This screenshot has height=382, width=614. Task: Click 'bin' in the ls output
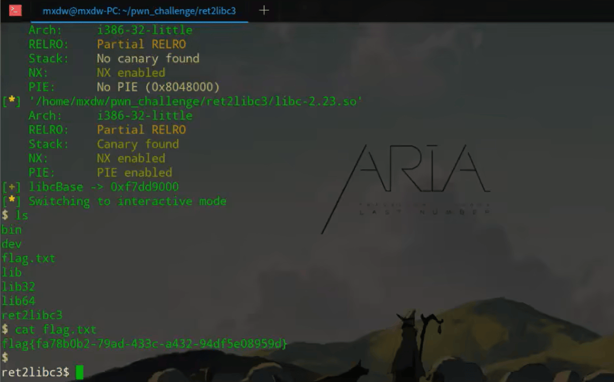(11, 230)
